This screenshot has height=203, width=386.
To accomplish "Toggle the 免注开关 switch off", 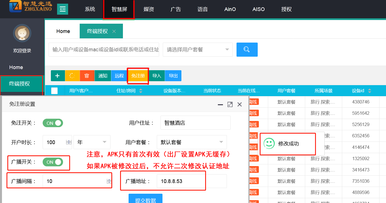I will (x=53, y=123).
